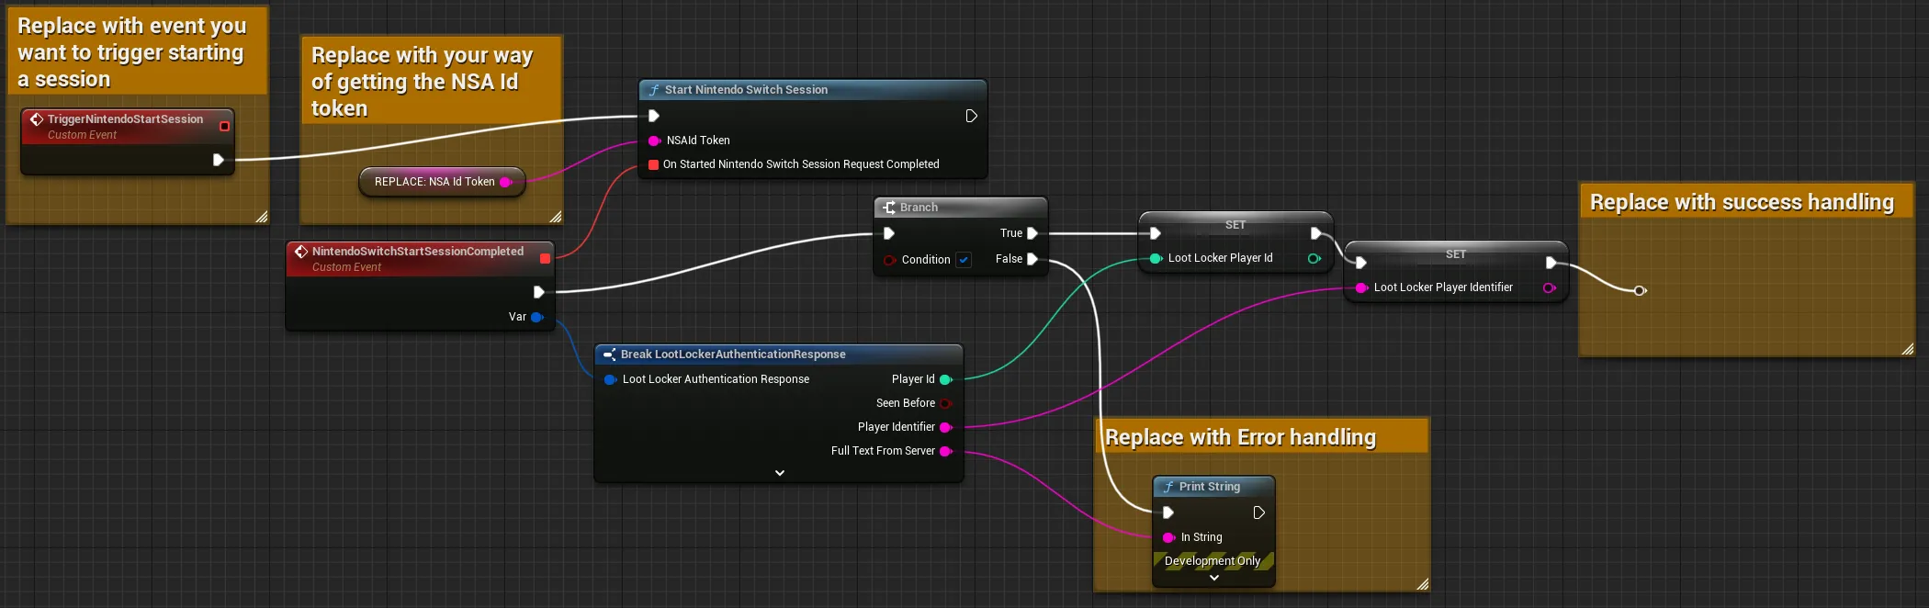Click the NSAId Token input pin
The height and width of the screenshot is (608, 1929).
(655, 141)
